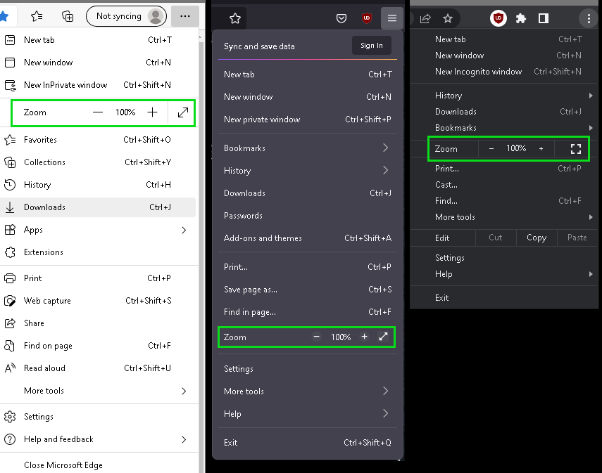The width and height of the screenshot is (602, 473).
Task: Expand Help and feedback in Edge menu
Action: (98, 439)
